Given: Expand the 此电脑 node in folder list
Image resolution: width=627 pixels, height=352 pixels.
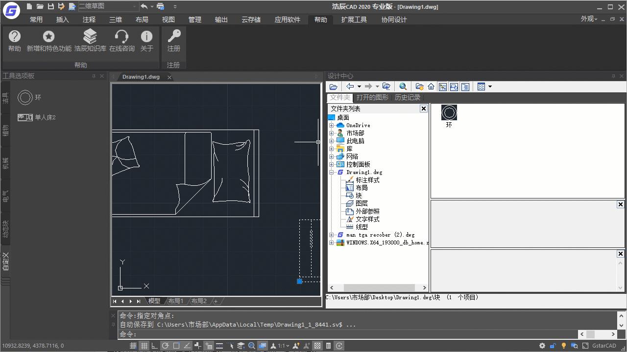Looking at the screenshot, I should click(331, 140).
